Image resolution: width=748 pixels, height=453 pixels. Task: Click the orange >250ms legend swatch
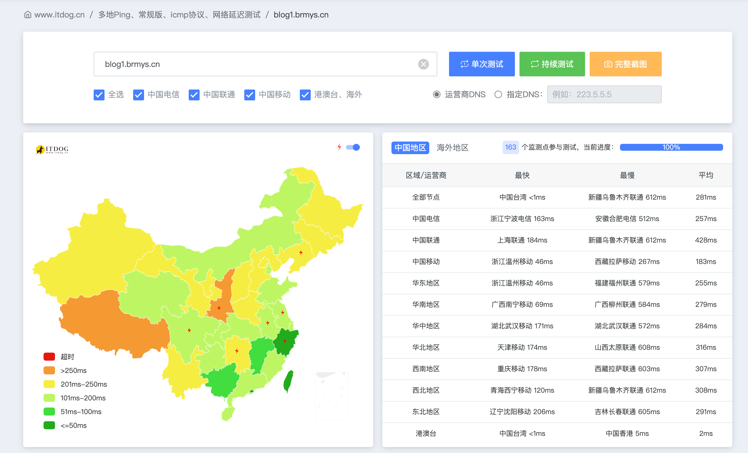[49, 370]
